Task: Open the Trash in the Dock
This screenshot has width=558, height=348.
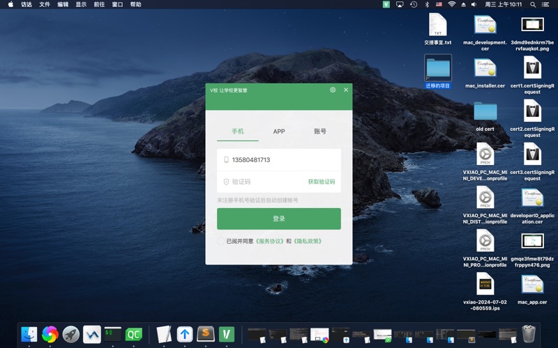Action: click(528, 334)
